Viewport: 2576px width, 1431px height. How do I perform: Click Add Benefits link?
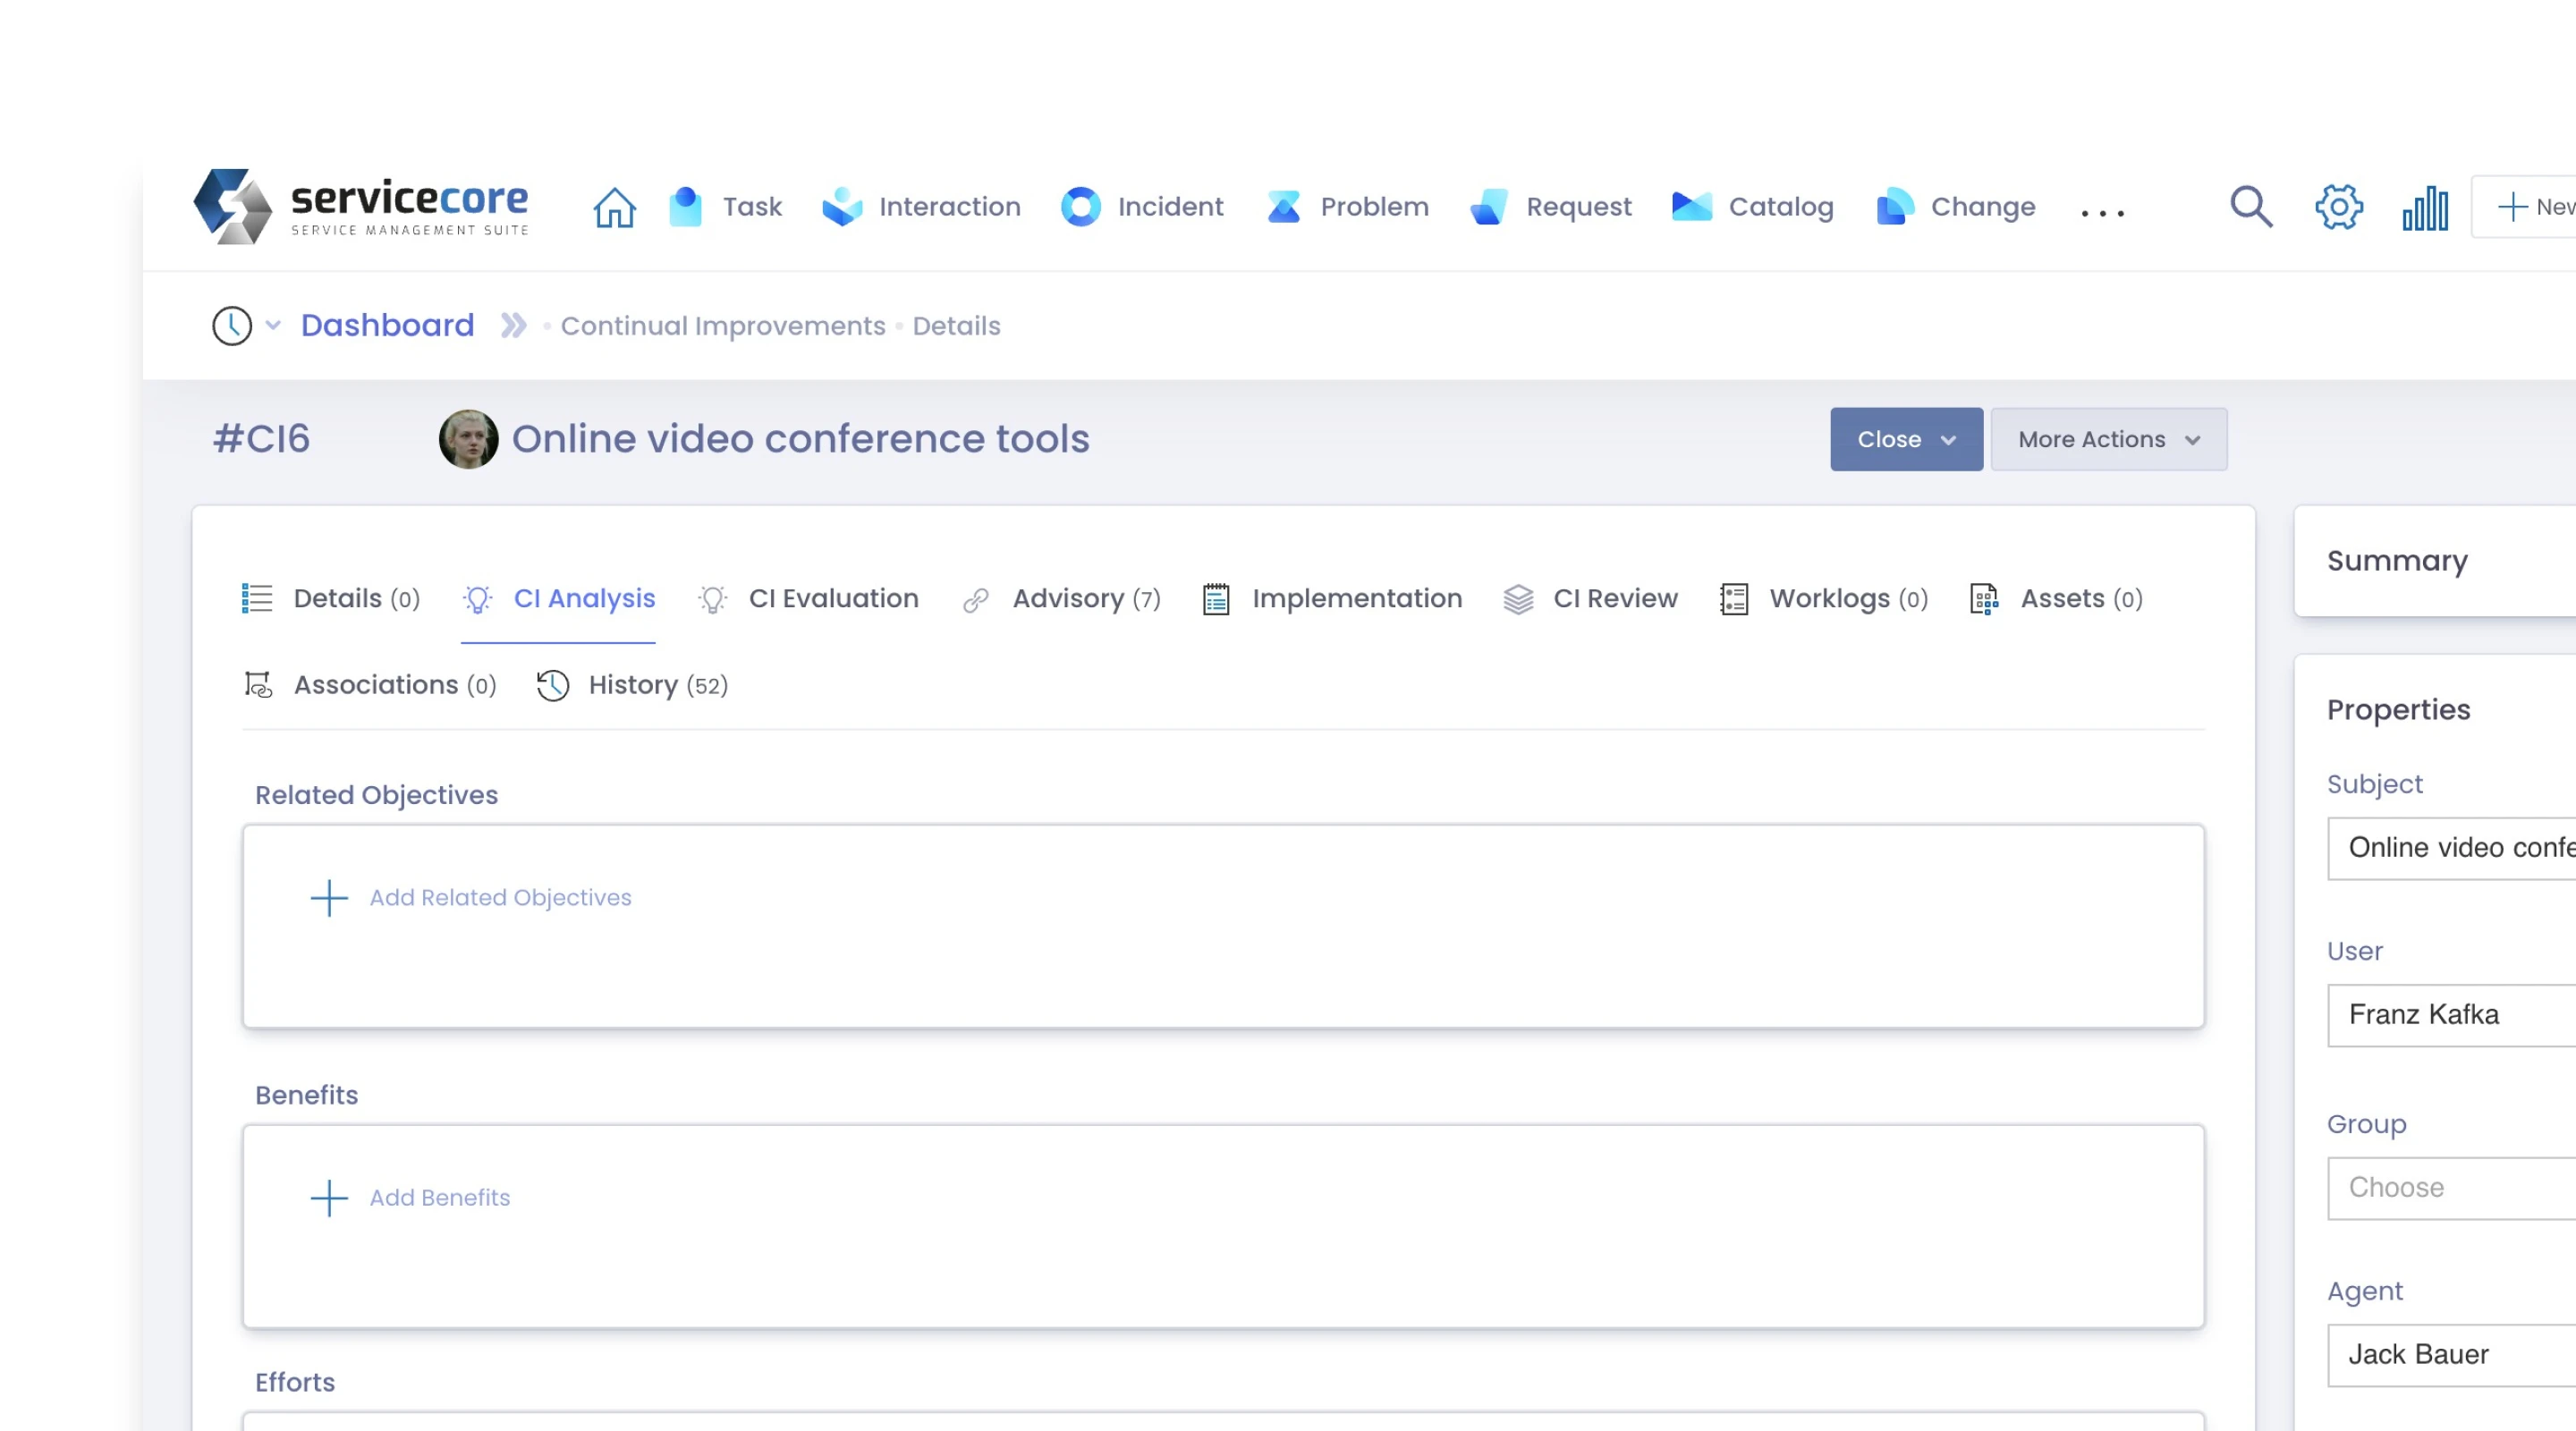click(440, 1198)
